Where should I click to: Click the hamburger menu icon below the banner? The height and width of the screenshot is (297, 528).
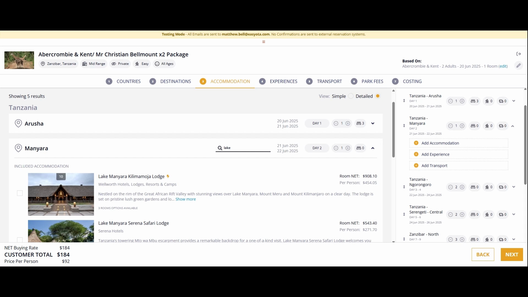(x=264, y=42)
